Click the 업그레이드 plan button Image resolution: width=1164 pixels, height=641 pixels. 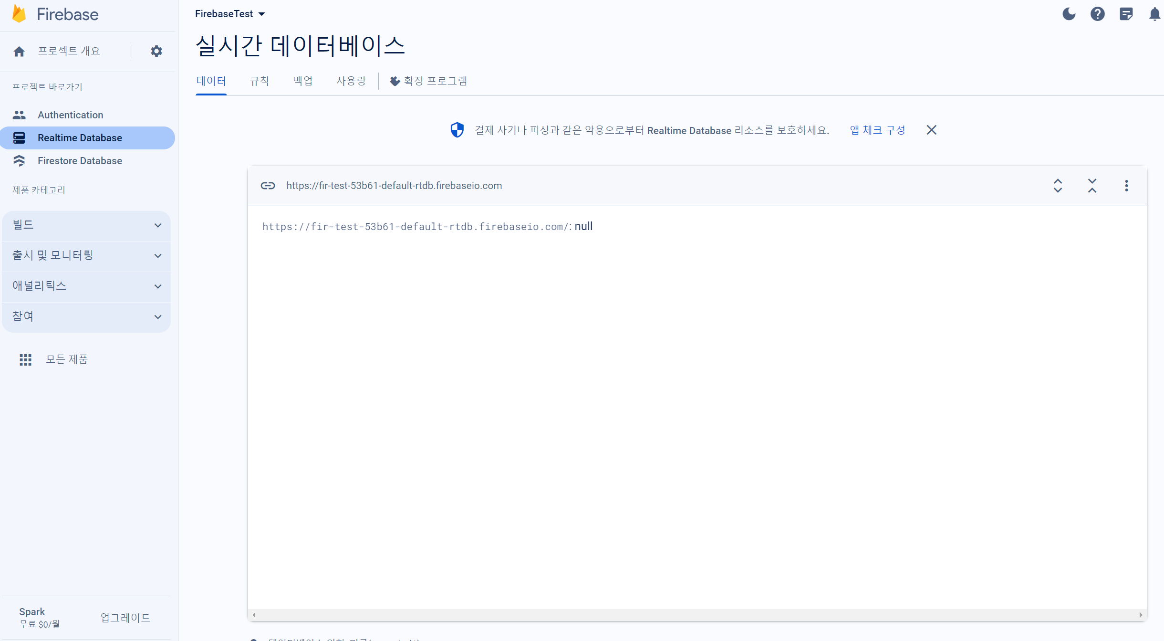125,618
